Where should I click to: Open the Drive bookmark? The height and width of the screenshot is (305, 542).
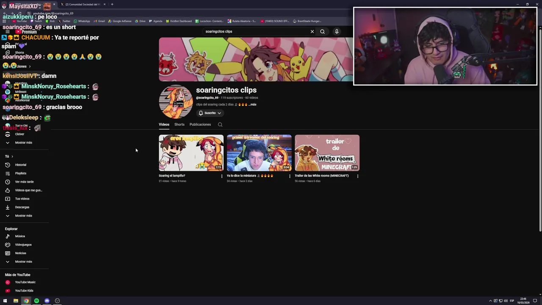coord(140,21)
